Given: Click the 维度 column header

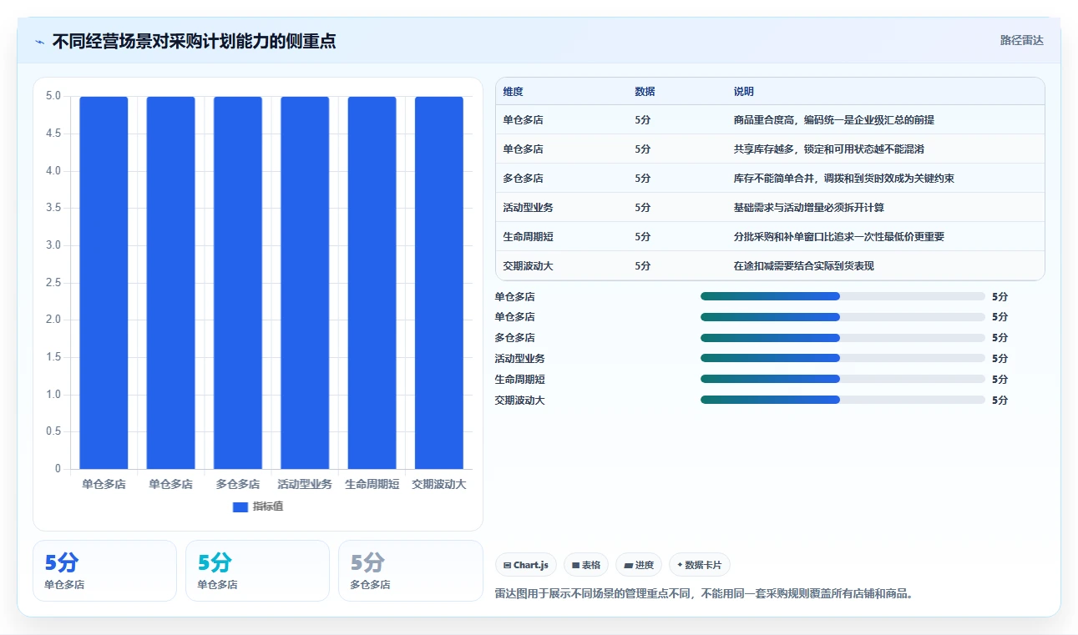Looking at the screenshot, I should (513, 92).
